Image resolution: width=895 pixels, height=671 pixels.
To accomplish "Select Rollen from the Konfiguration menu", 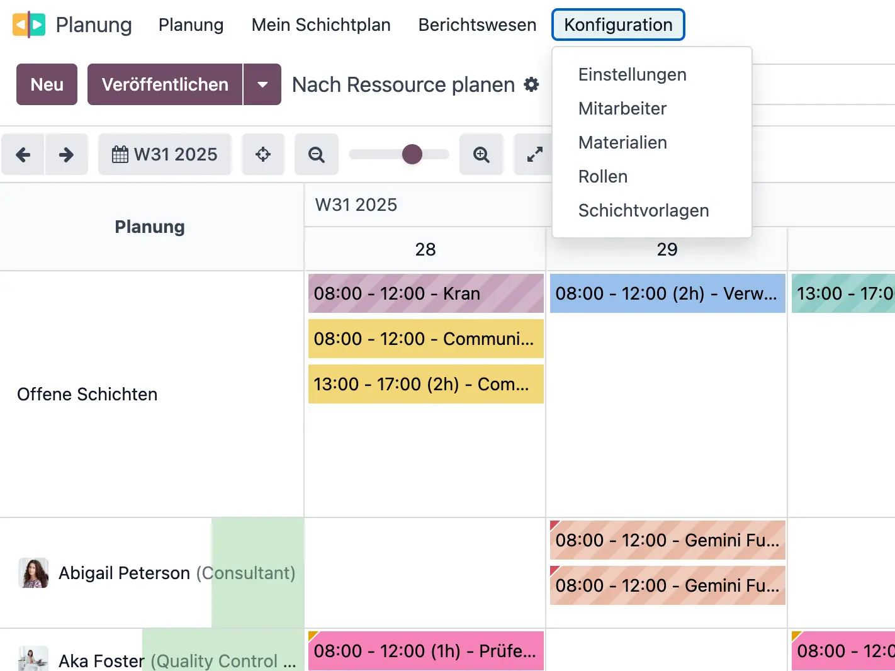I will pyautogui.click(x=602, y=176).
